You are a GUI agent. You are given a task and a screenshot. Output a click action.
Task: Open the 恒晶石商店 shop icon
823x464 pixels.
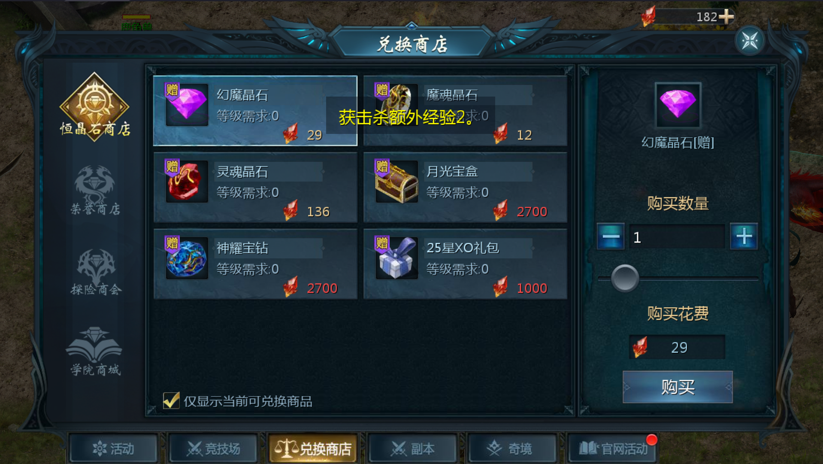(94, 106)
